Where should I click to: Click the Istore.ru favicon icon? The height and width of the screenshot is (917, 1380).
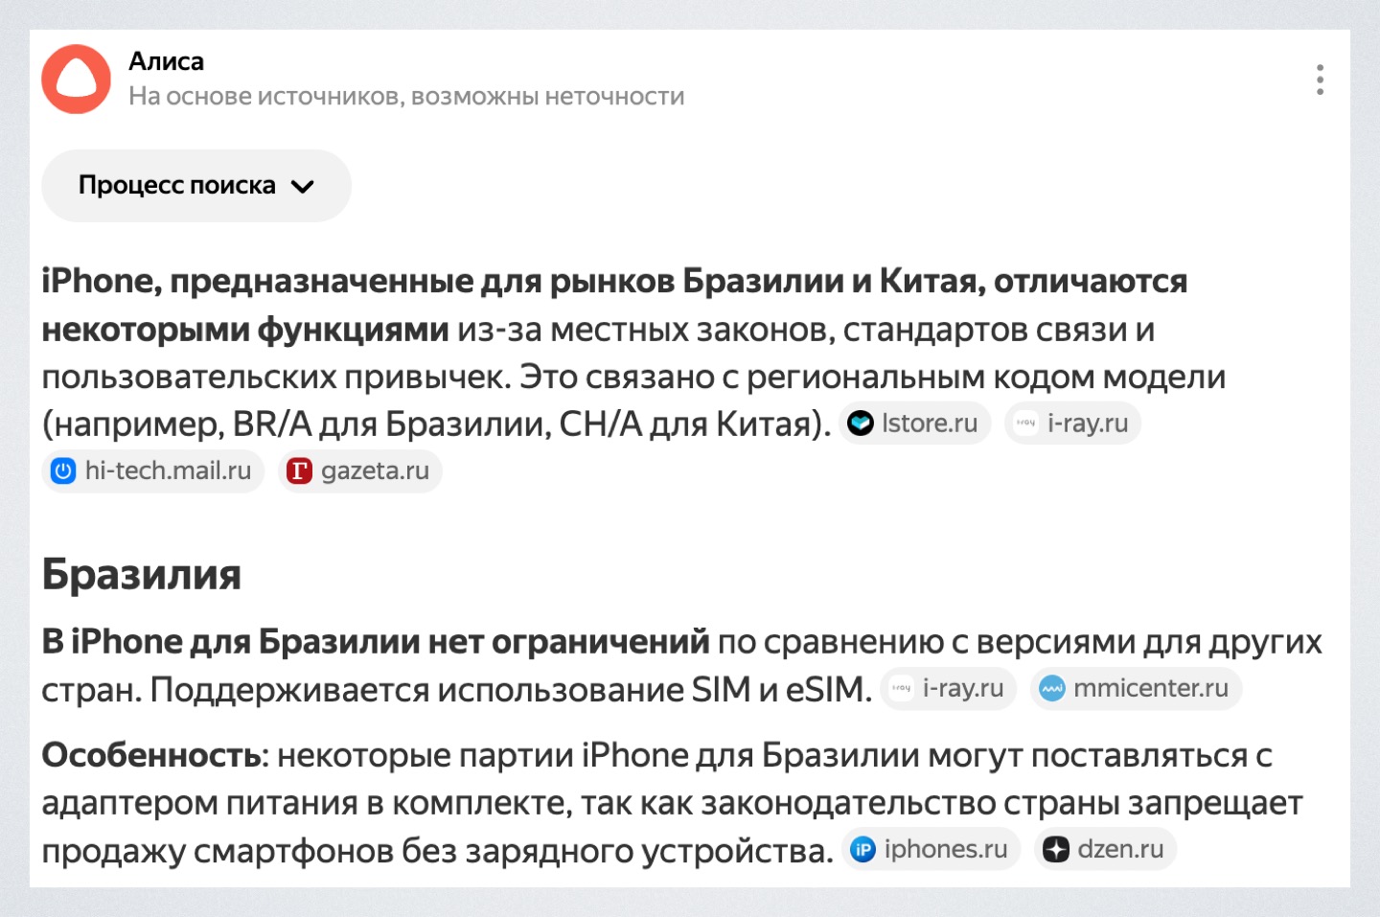[861, 424]
